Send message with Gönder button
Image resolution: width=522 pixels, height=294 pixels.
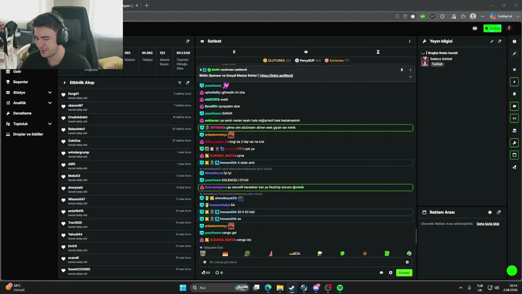404,273
